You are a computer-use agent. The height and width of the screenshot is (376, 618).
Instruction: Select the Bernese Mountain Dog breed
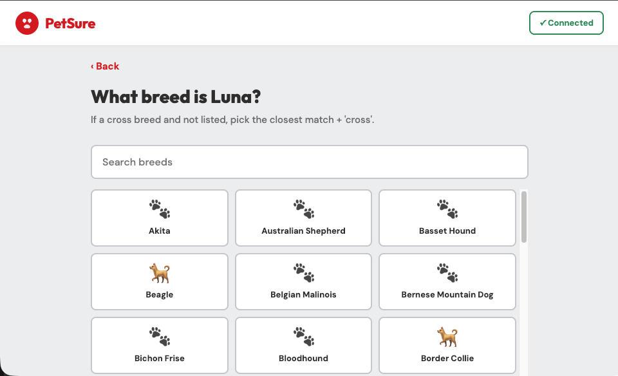click(x=447, y=281)
